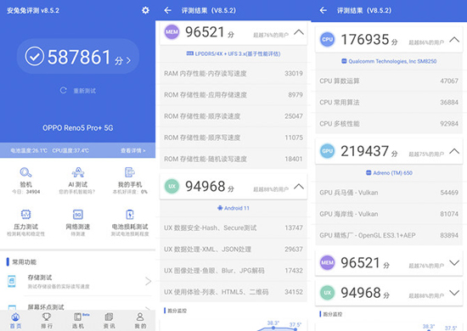Start the 压力测试 stress test
The image size is (467, 331).
pyautogui.click(x=26, y=215)
